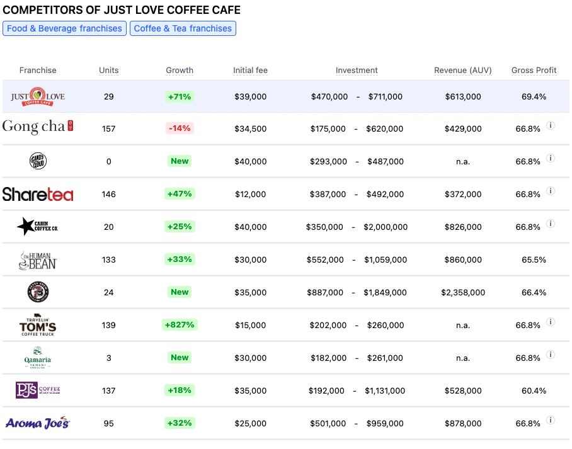Open the Coffee & Tea franchises tag
This screenshot has height=449, width=572.
183,28
